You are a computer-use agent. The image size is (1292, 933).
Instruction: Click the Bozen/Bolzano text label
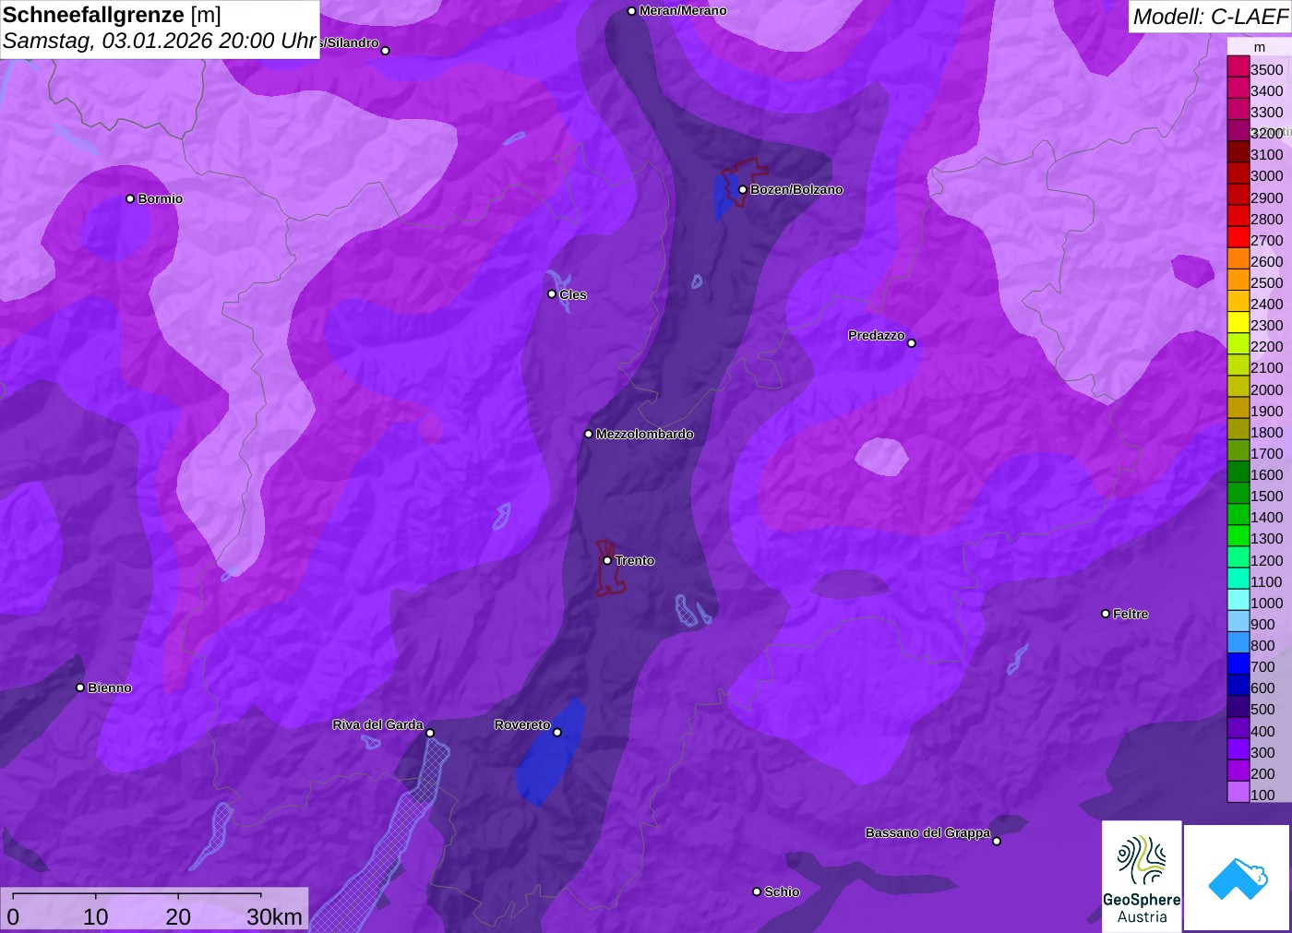tap(796, 189)
